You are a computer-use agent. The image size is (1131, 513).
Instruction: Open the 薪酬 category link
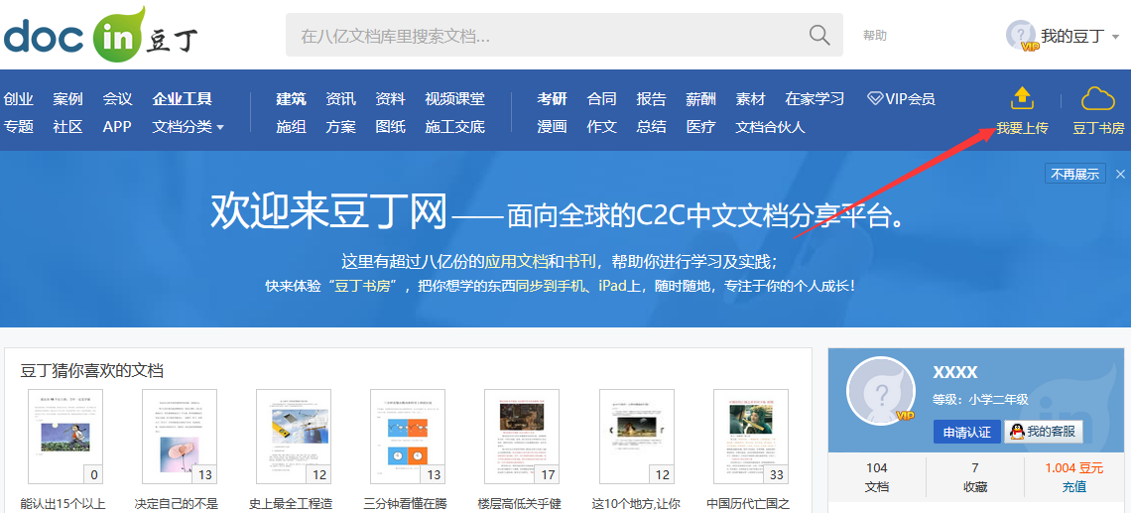[x=701, y=99]
